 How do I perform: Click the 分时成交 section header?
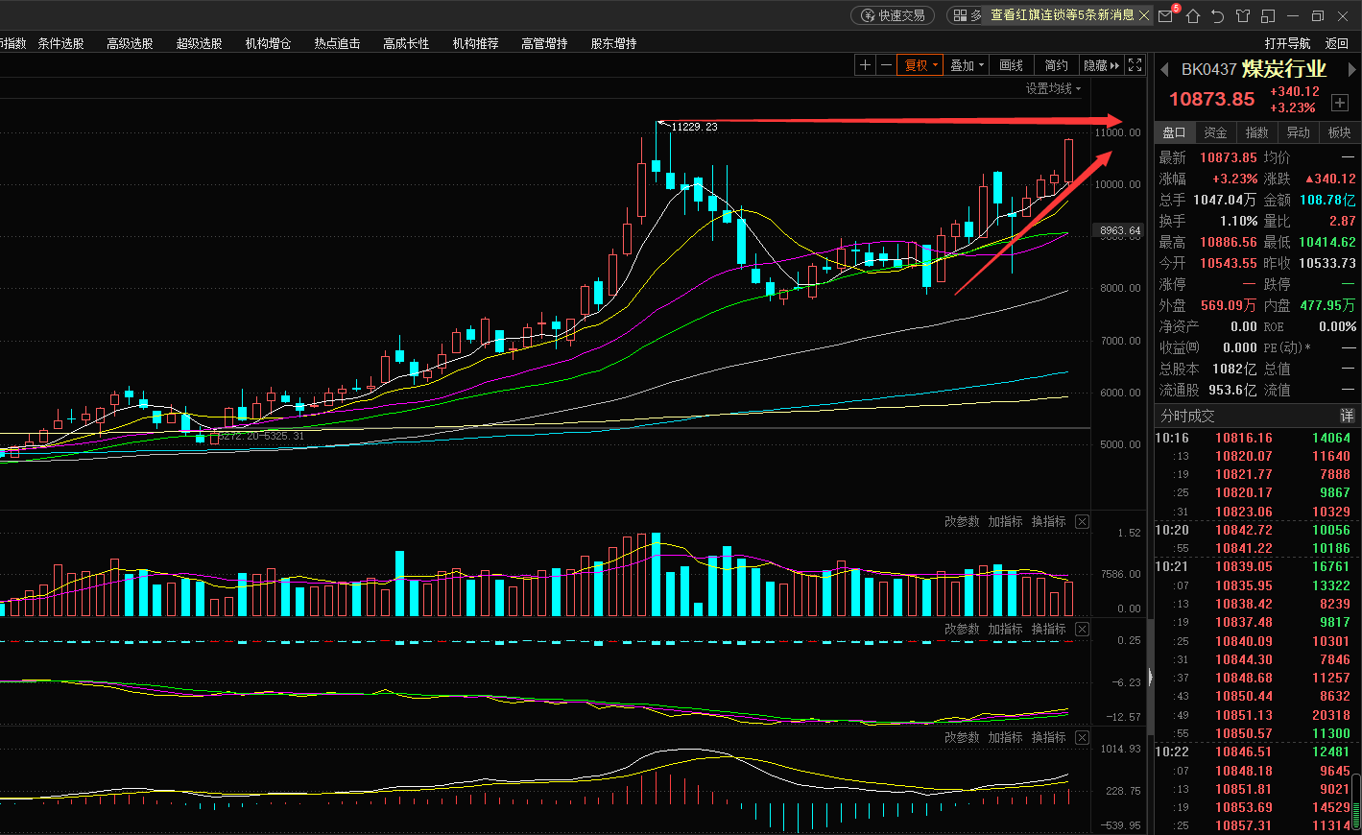[x=1188, y=416]
